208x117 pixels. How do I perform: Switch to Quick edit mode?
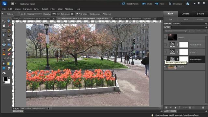click(x=185, y=19)
